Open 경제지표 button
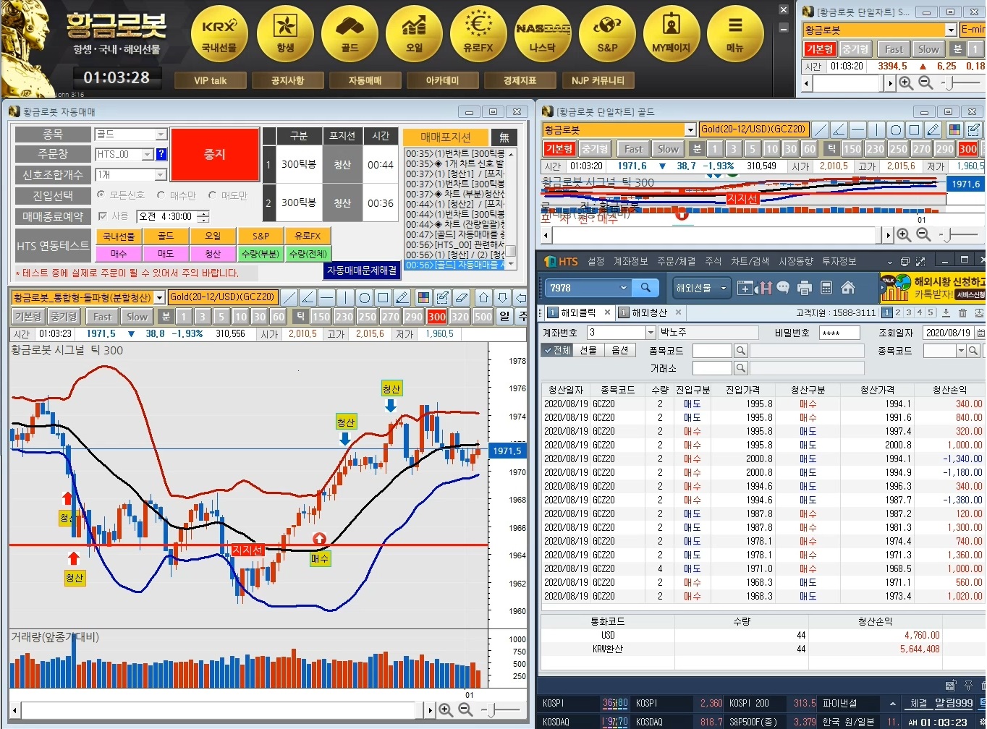 coord(520,80)
